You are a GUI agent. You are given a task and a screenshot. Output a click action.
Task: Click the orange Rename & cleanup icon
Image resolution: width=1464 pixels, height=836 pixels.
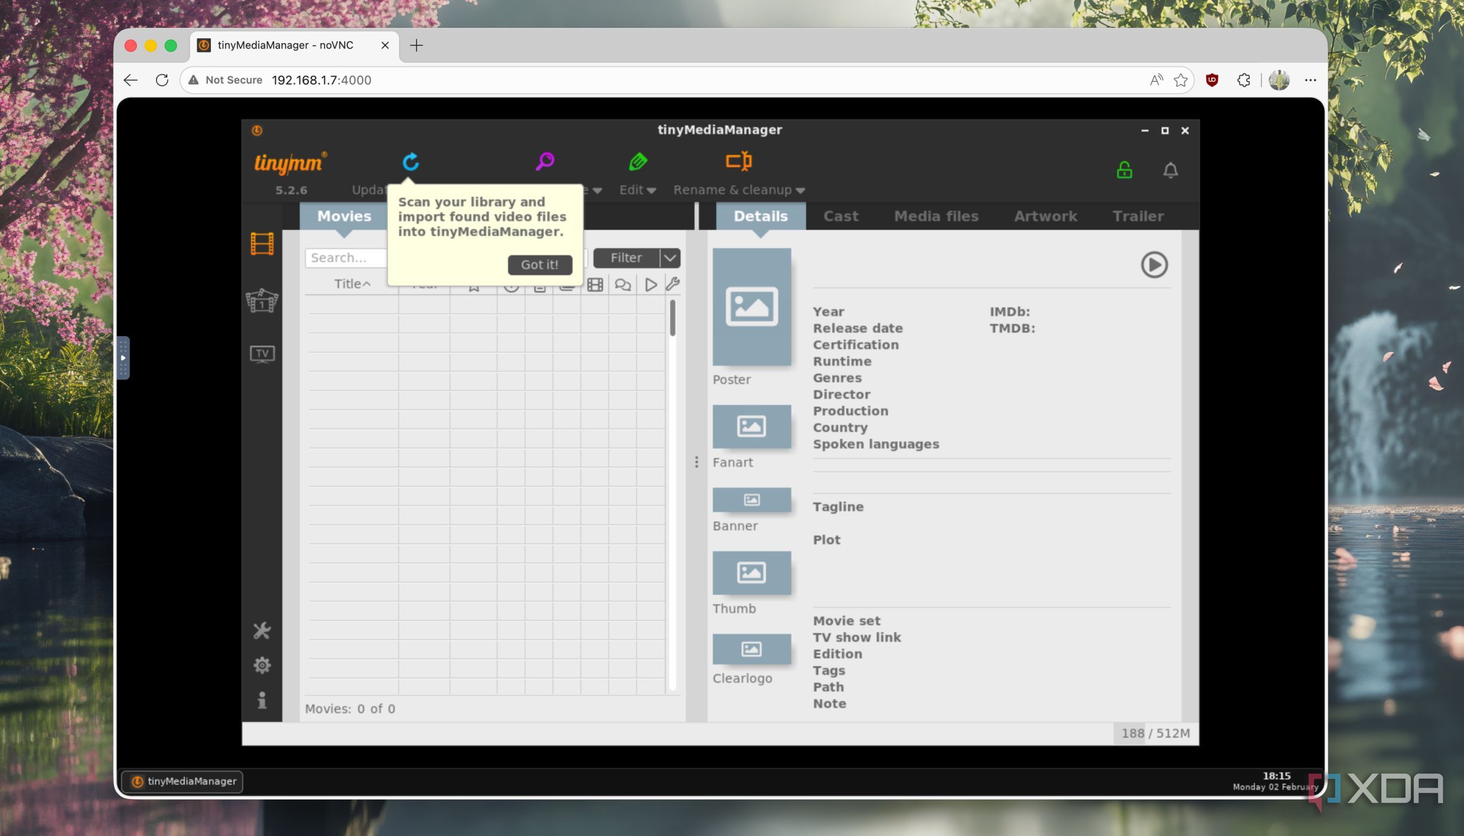[739, 161]
